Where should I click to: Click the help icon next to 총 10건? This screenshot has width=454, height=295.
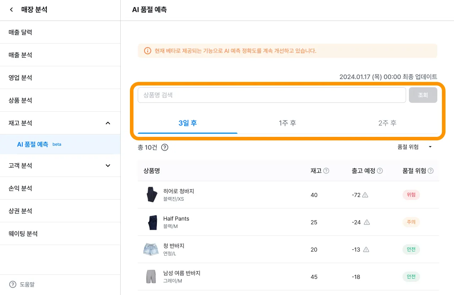coord(165,147)
